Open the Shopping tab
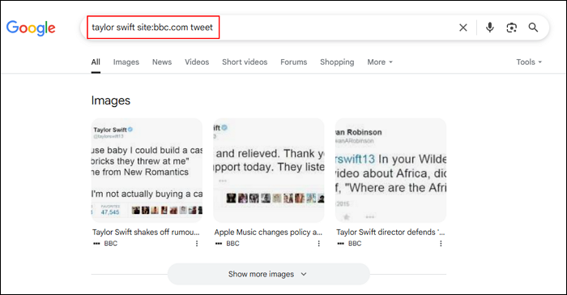The height and width of the screenshot is (295, 567). point(337,62)
